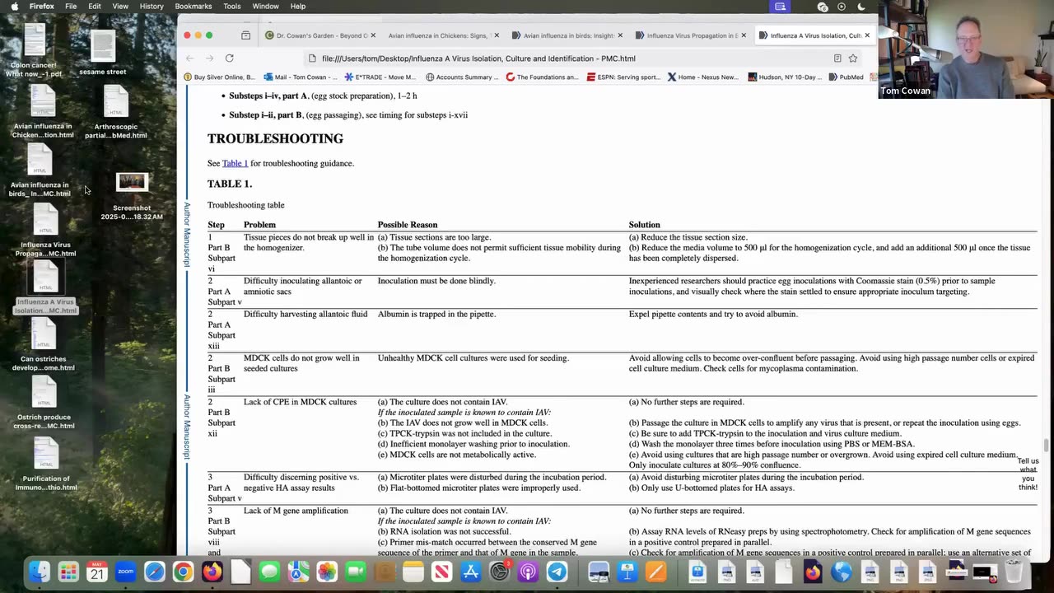Select Influenza Virus Propaga html desktop file
The width and height of the screenshot is (1054, 593).
click(46, 231)
